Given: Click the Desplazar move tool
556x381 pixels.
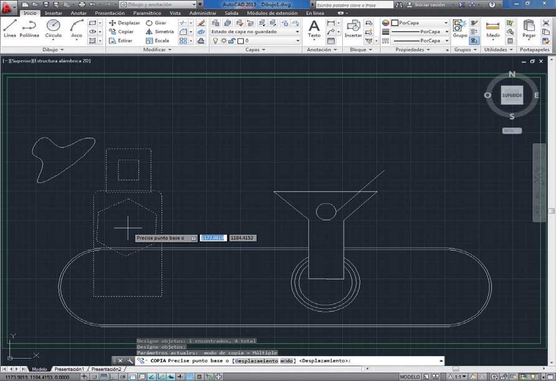Looking at the screenshot, I should tap(125, 22).
